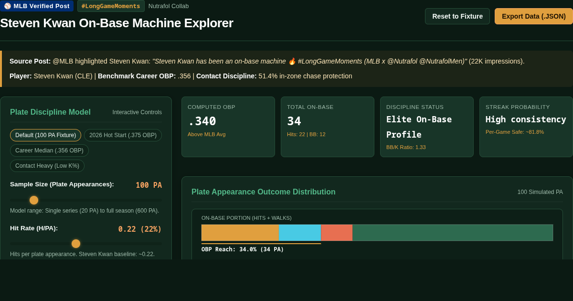Select the blue walks segment of outcome bar

(x=300, y=233)
